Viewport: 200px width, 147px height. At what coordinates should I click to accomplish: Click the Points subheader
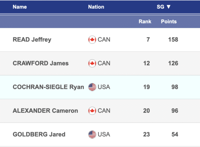[169, 22]
